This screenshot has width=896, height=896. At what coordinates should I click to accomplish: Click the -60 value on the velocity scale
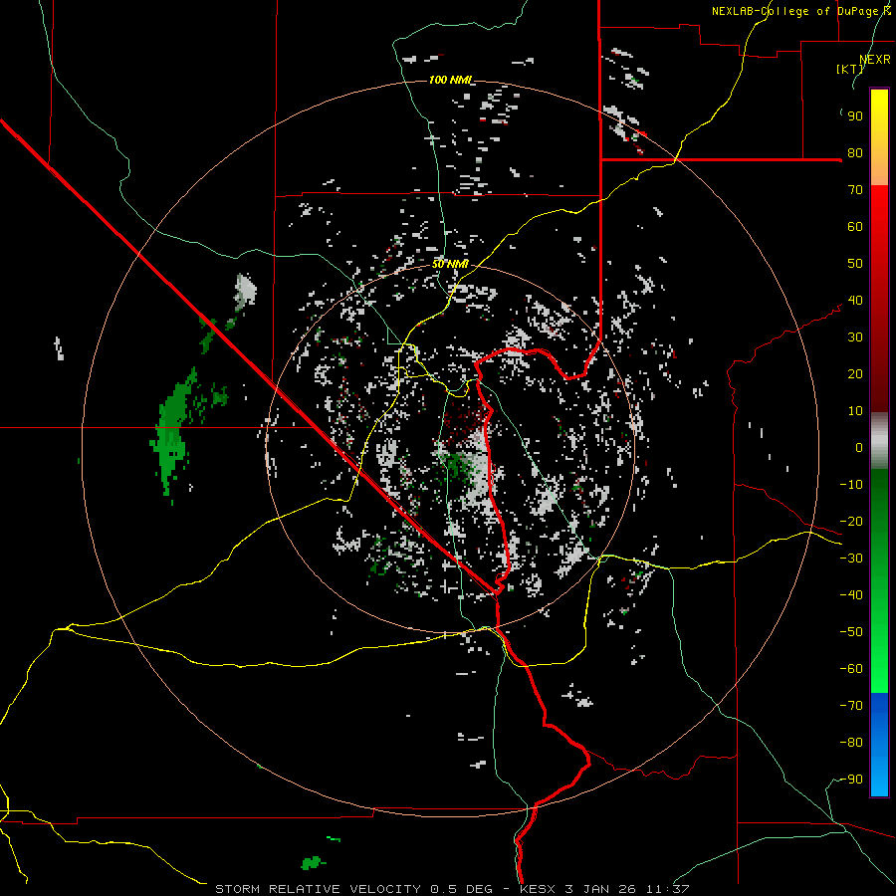[x=851, y=669]
